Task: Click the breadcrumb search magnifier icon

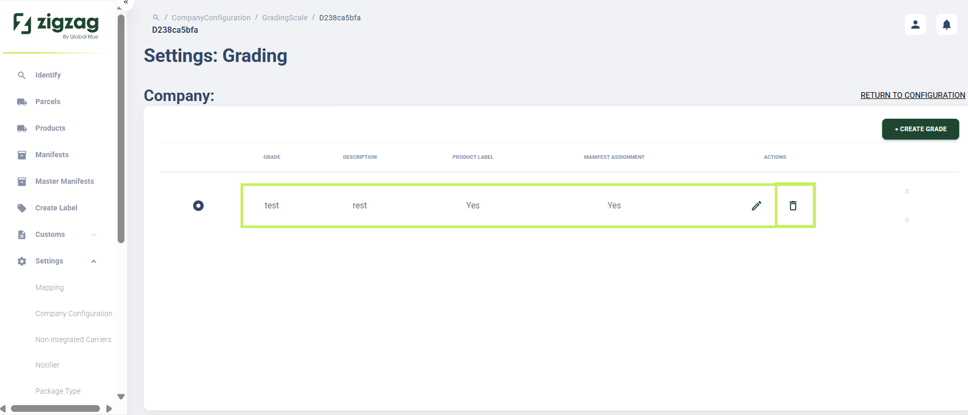Action: tap(156, 18)
